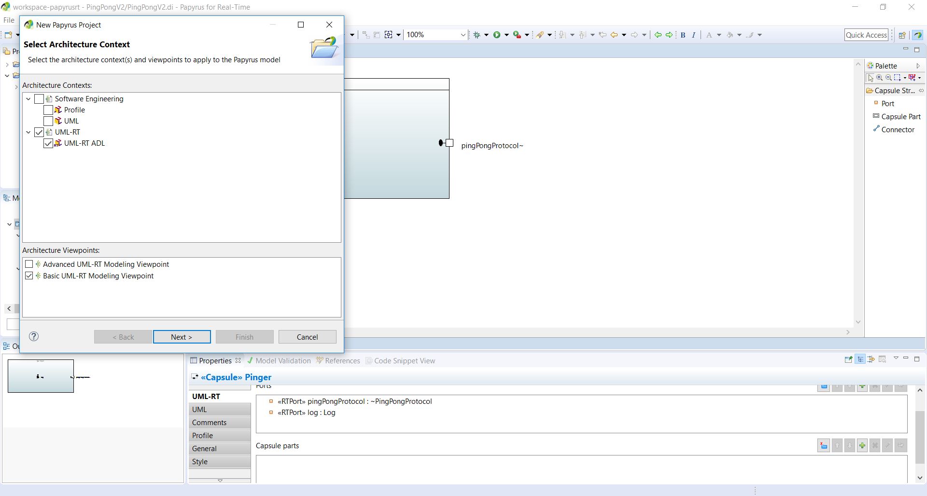Click the Debug bug icon in toolbar

click(477, 35)
